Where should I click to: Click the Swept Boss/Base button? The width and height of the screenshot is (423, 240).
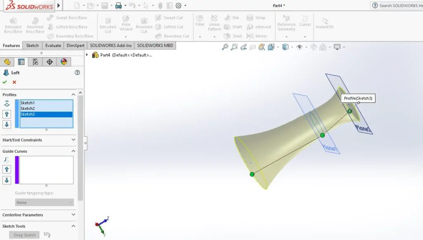click(x=67, y=18)
